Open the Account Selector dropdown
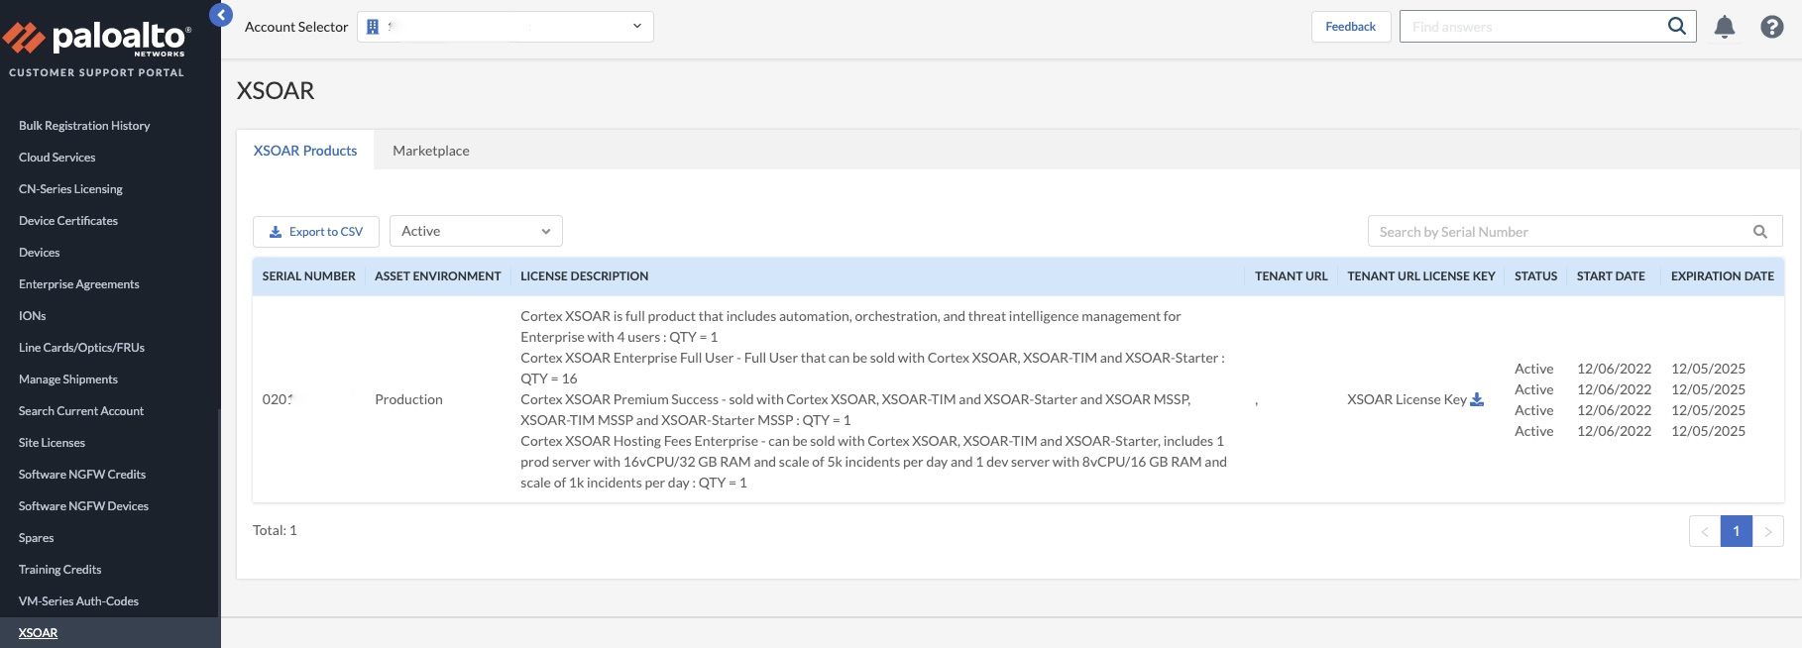Image resolution: width=1802 pixels, height=648 pixels. [636, 27]
